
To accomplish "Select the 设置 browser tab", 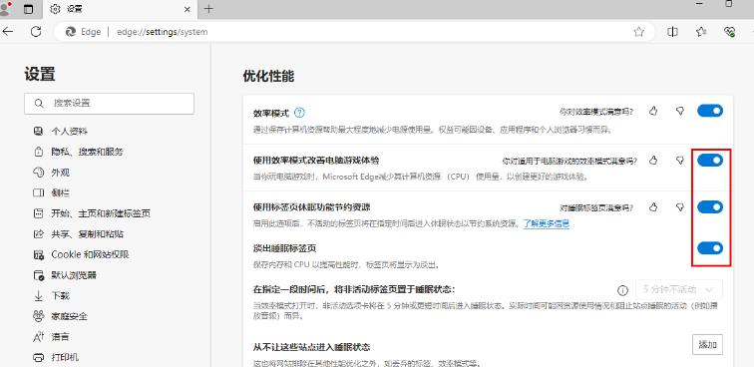I will [121, 9].
